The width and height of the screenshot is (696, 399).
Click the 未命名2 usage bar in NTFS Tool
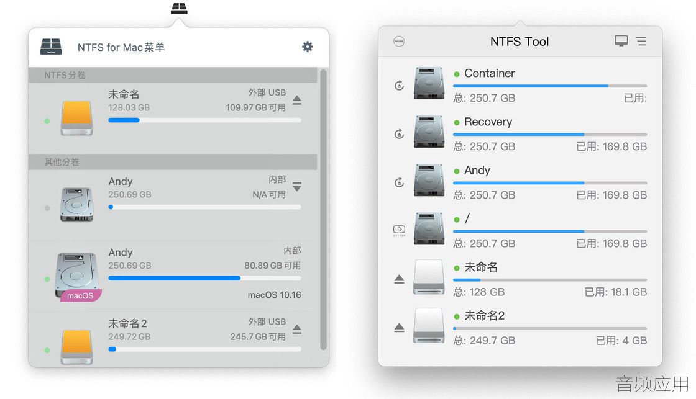(x=550, y=328)
